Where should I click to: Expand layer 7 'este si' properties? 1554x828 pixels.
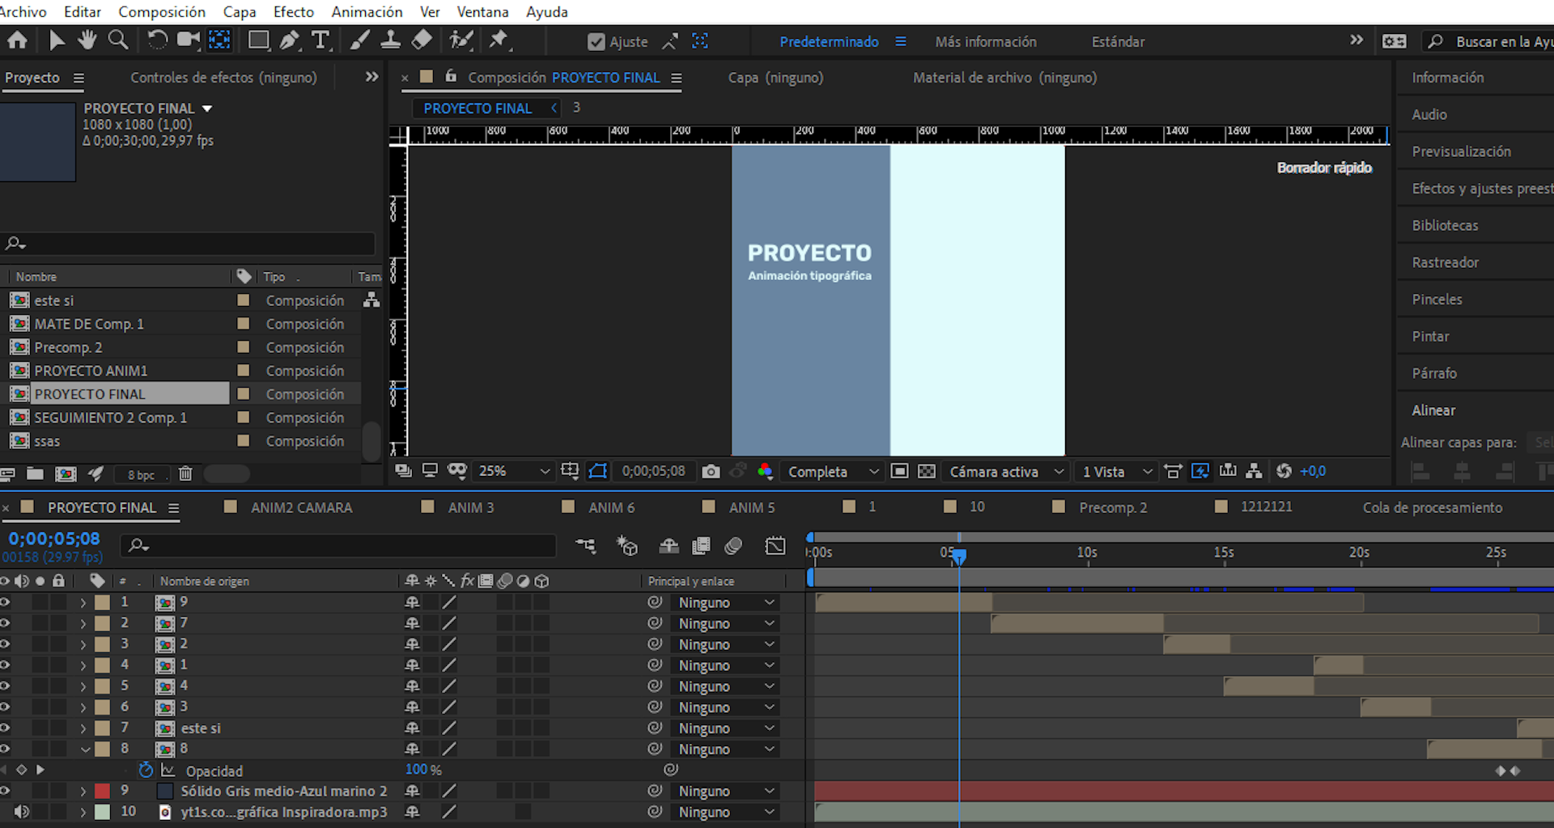coord(83,728)
